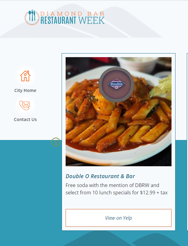
Task: Click the gray mountain header graphic
Action: tap(81, 21)
